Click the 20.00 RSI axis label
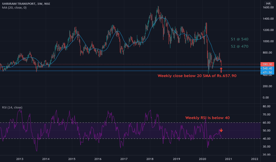The image size is (276, 162). [267, 155]
